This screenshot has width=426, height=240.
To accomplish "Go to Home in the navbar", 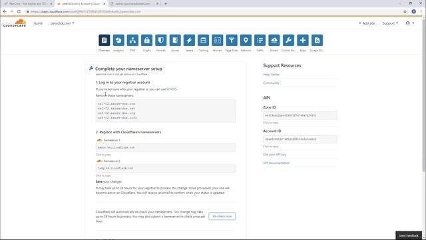I will click(x=38, y=23).
